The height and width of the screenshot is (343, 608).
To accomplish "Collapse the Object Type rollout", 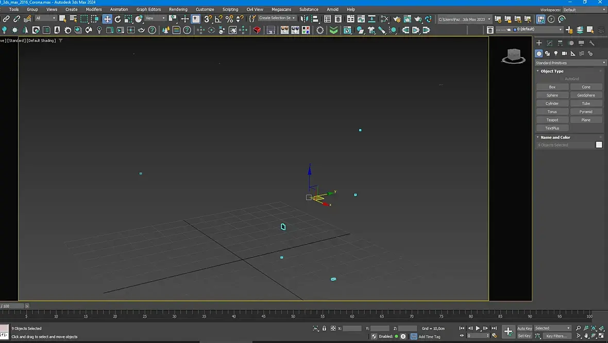I will [x=552, y=71].
